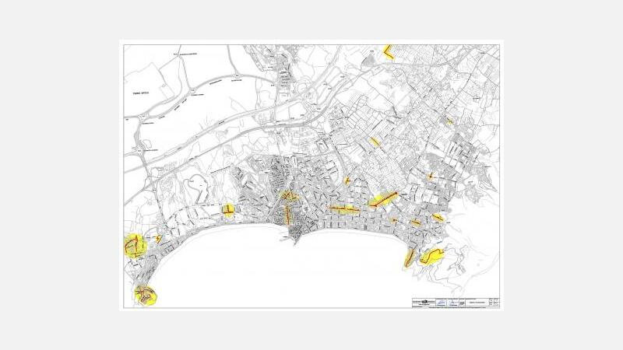Select the Terra Mitica label on map
The width and height of the screenshot is (623, 350).
pyautogui.click(x=140, y=93)
